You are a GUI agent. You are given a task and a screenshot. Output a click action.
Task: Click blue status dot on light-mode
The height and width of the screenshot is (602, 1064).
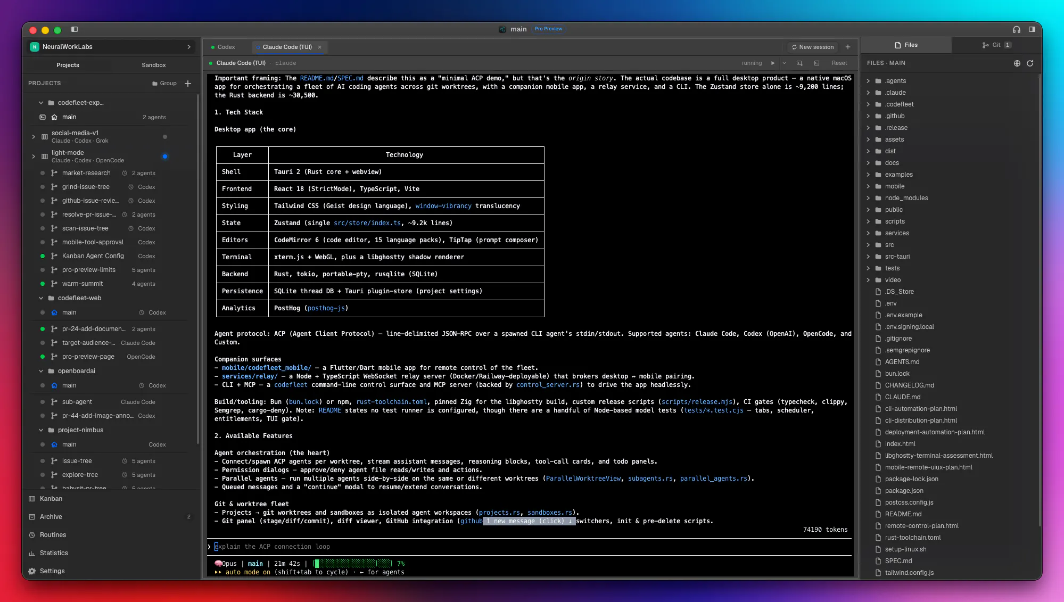[165, 156]
